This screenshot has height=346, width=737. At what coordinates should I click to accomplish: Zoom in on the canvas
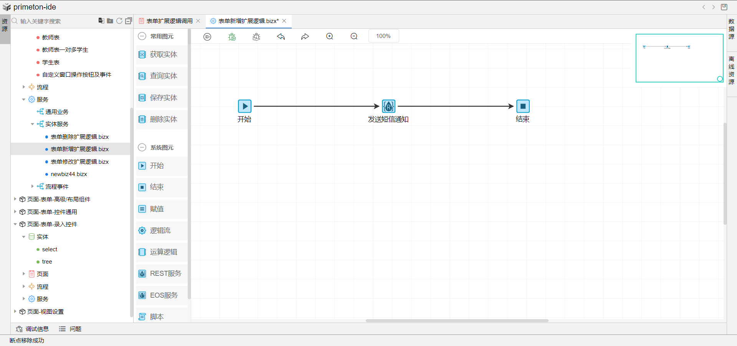(x=330, y=36)
